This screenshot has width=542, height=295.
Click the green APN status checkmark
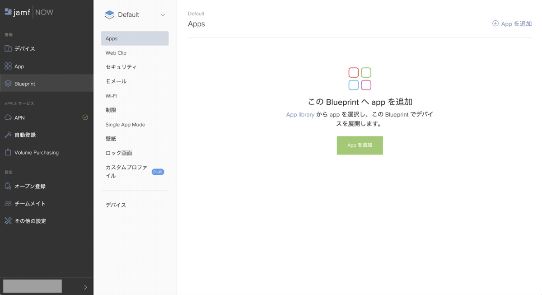click(x=85, y=117)
